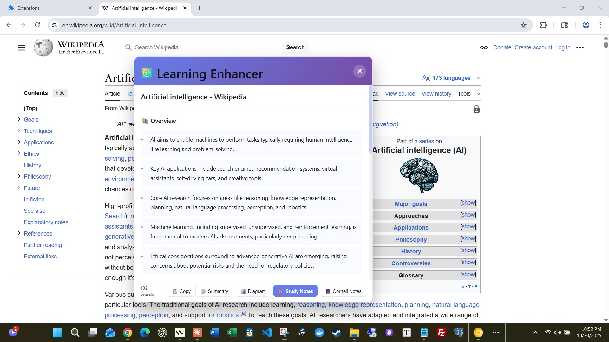The image size is (609, 342).
Task: Open Cornell Notes view
Action: tap(343, 291)
